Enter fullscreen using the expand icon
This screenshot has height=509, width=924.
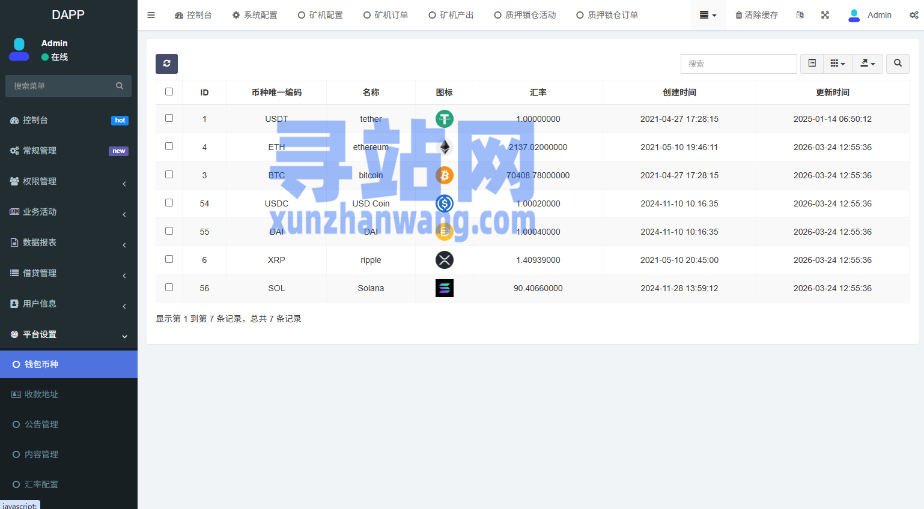825,15
